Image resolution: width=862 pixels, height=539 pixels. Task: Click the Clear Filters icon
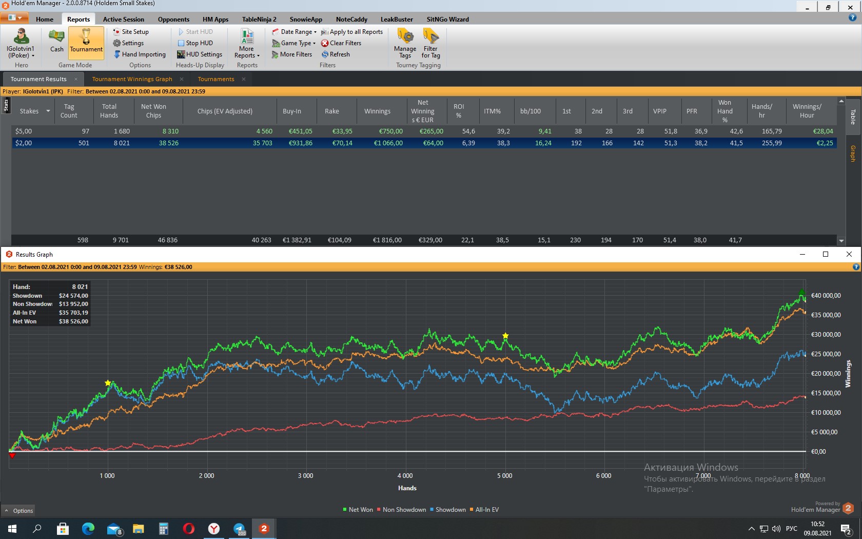[325, 43]
